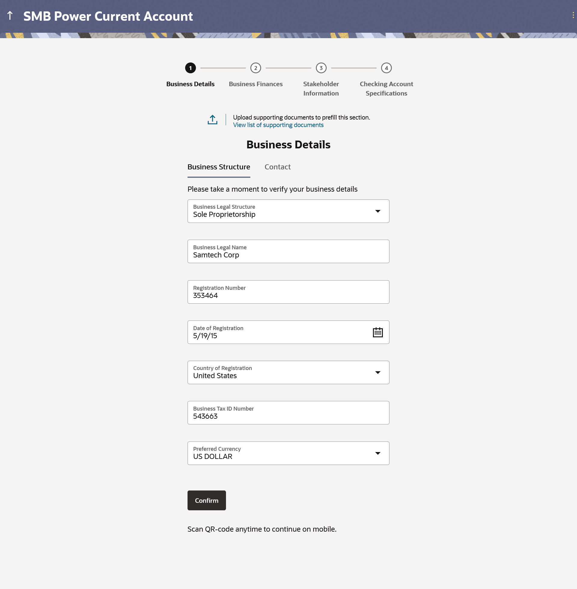The height and width of the screenshot is (589, 577).
Task: Open the vertical three-dot menu
Action: 573,15
